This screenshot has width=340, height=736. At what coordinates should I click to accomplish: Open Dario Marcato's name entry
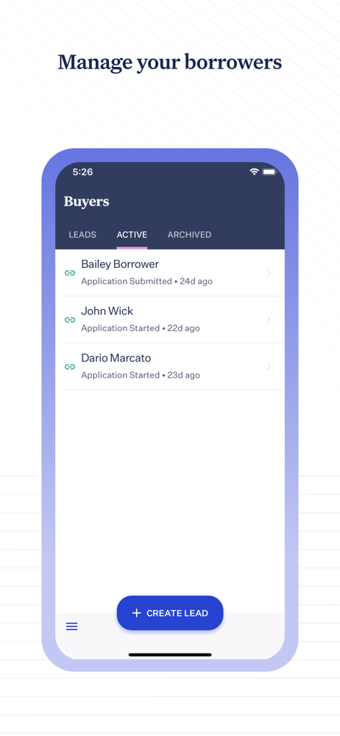point(116,358)
